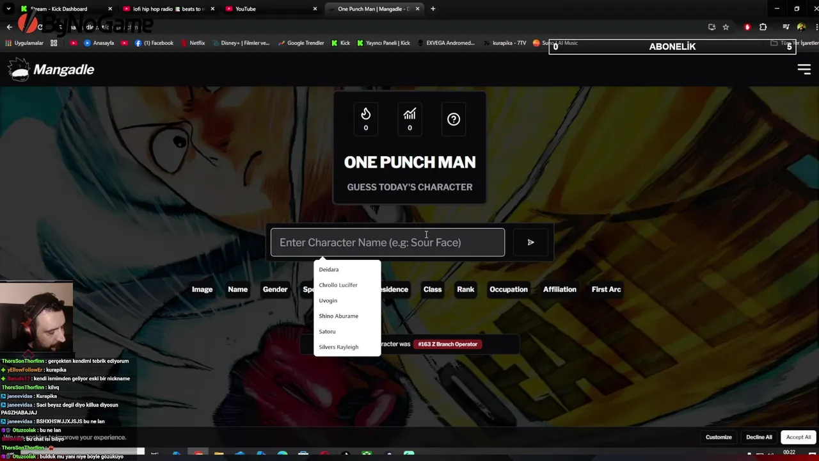Select Chrollo Lucilfer from suggestions
Image resolution: width=819 pixels, height=461 pixels.
347,285
